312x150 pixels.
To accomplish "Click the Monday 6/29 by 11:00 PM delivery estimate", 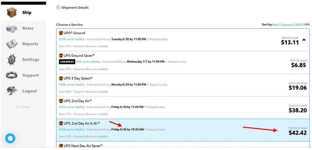I will point(128,85).
